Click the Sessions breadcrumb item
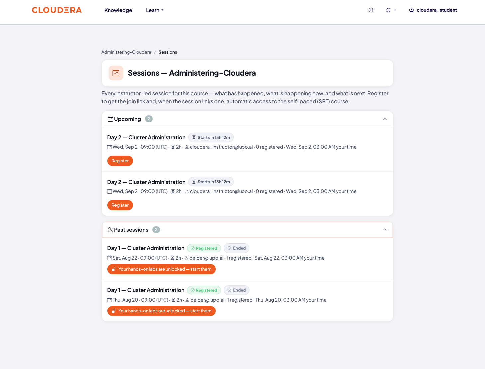 coord(168,52)
